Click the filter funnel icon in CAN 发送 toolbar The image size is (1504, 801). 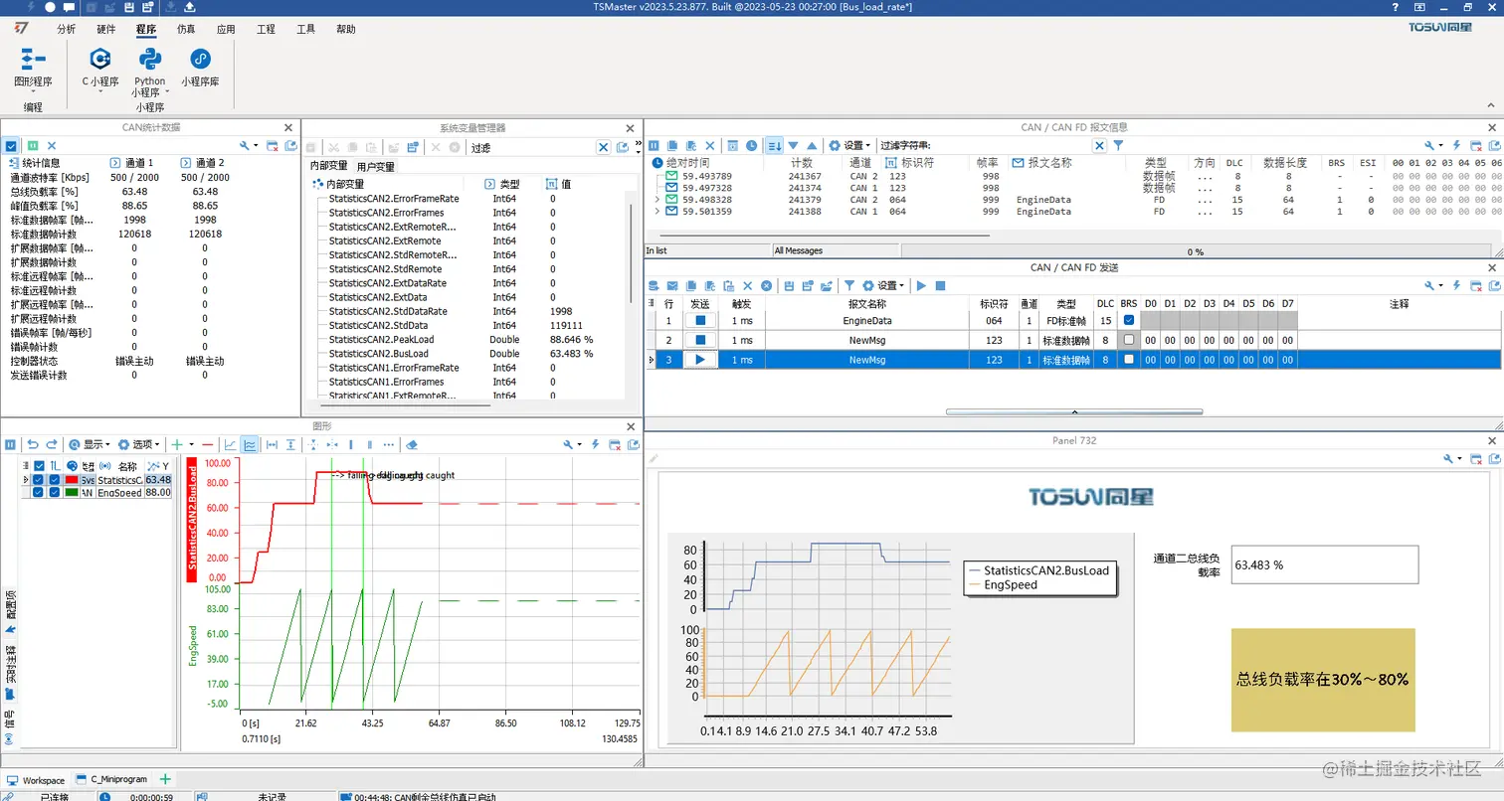point(849,285)
